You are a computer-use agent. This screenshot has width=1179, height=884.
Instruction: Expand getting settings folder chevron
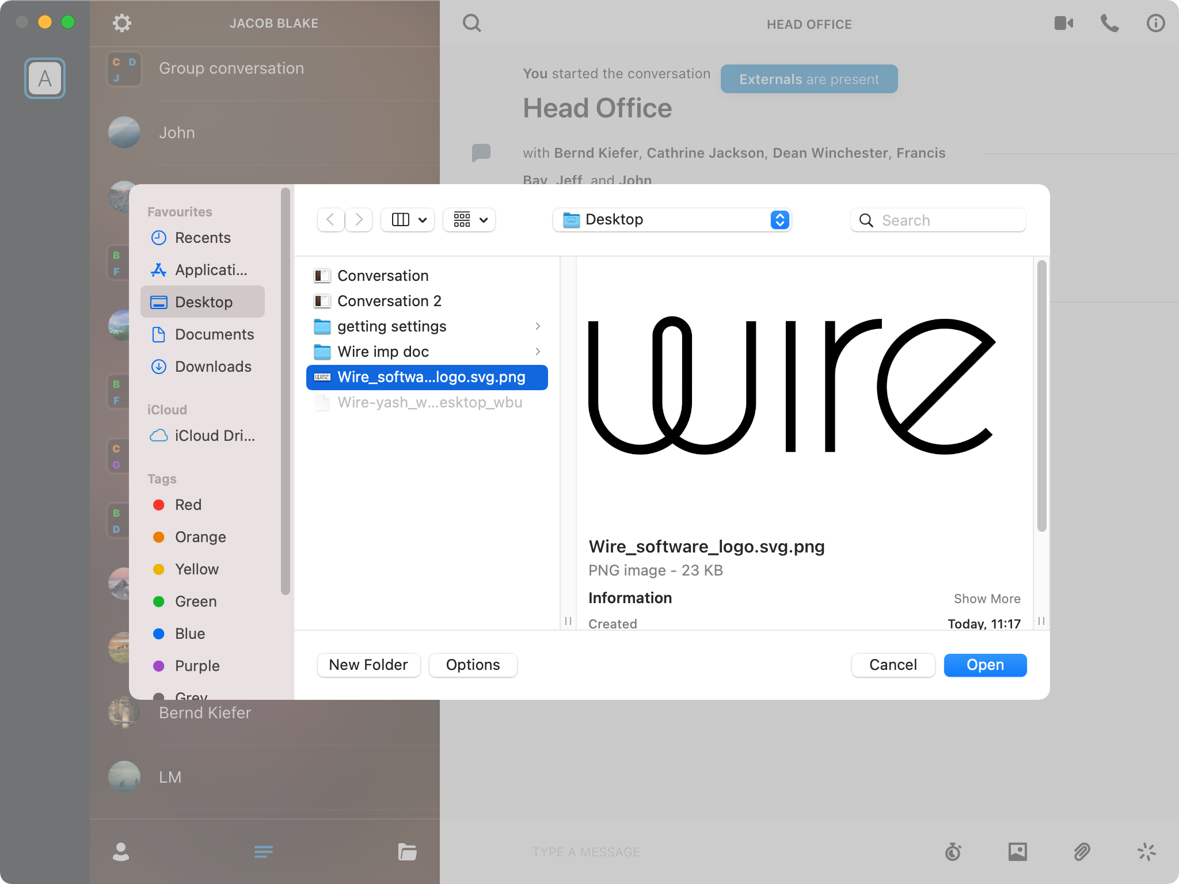538,326
